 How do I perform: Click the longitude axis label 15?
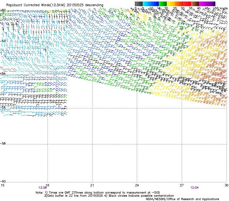click(2, 185)
